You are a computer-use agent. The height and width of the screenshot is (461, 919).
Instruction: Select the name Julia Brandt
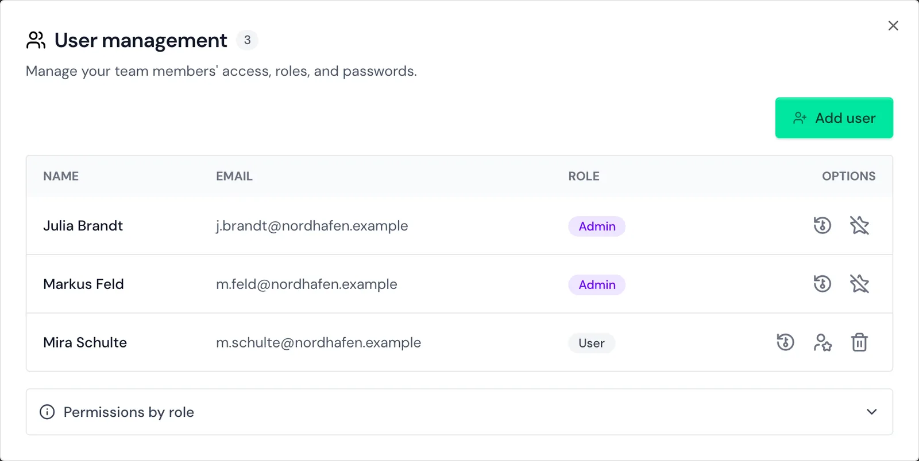83,226
